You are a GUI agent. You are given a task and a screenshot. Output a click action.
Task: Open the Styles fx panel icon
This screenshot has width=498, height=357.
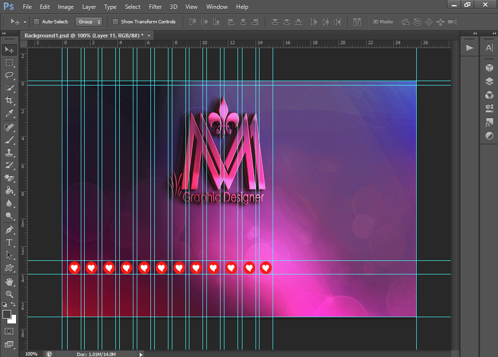tap(489, 122)
